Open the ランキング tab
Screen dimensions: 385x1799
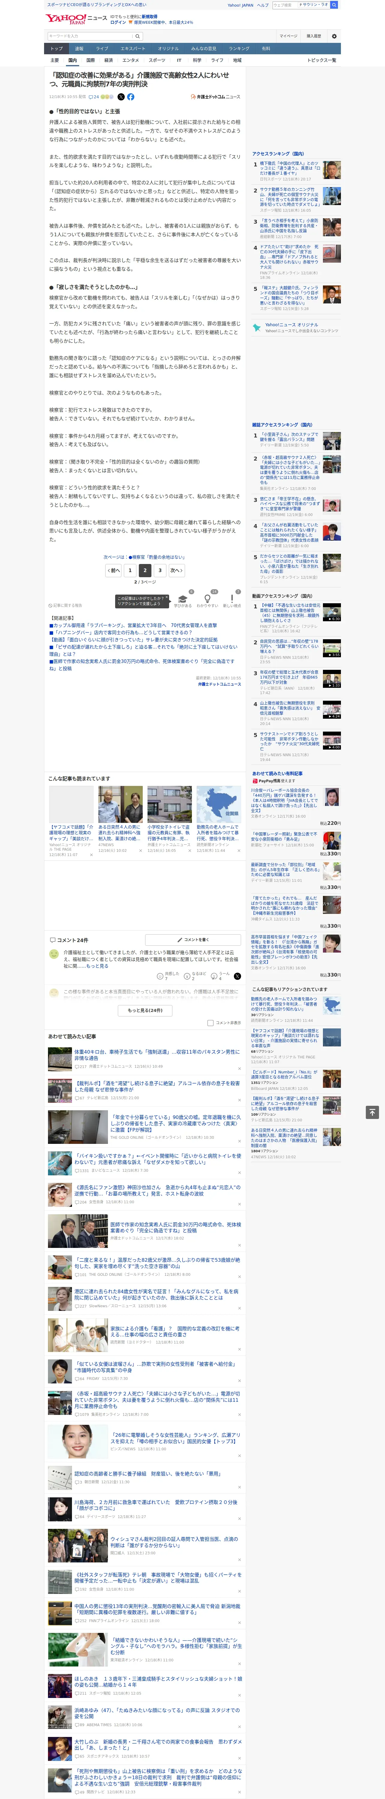click(x=239, y=48)
